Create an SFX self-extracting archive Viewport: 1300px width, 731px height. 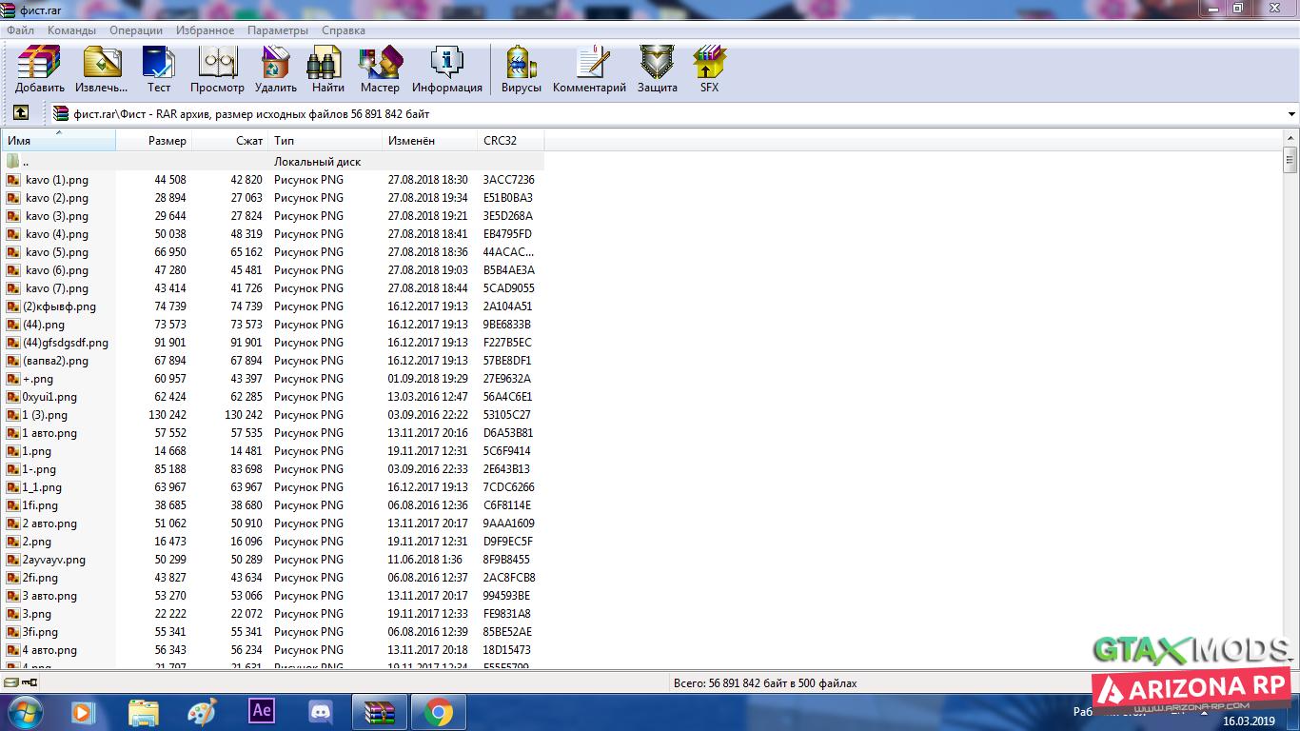(709, 69)
